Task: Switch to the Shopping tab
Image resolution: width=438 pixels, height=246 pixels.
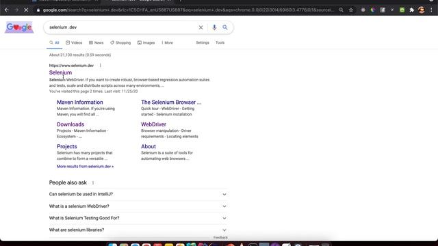Action: [120, 42]
